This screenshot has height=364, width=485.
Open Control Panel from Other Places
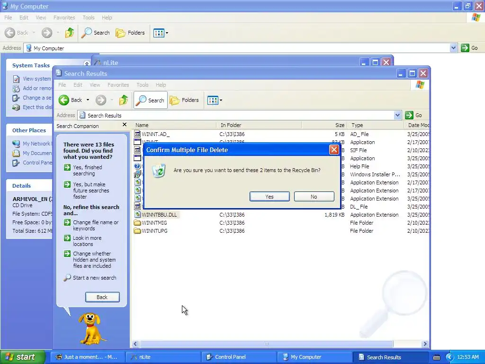pos(32,163)
